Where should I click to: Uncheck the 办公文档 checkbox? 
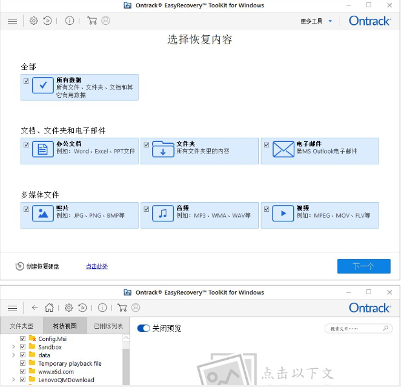(x=26, y=145)
